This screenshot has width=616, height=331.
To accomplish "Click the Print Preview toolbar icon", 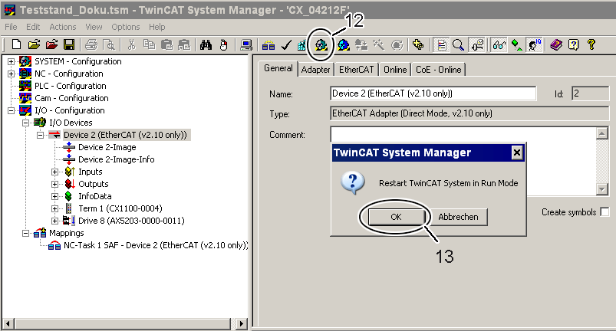I will tap(109, 44).
